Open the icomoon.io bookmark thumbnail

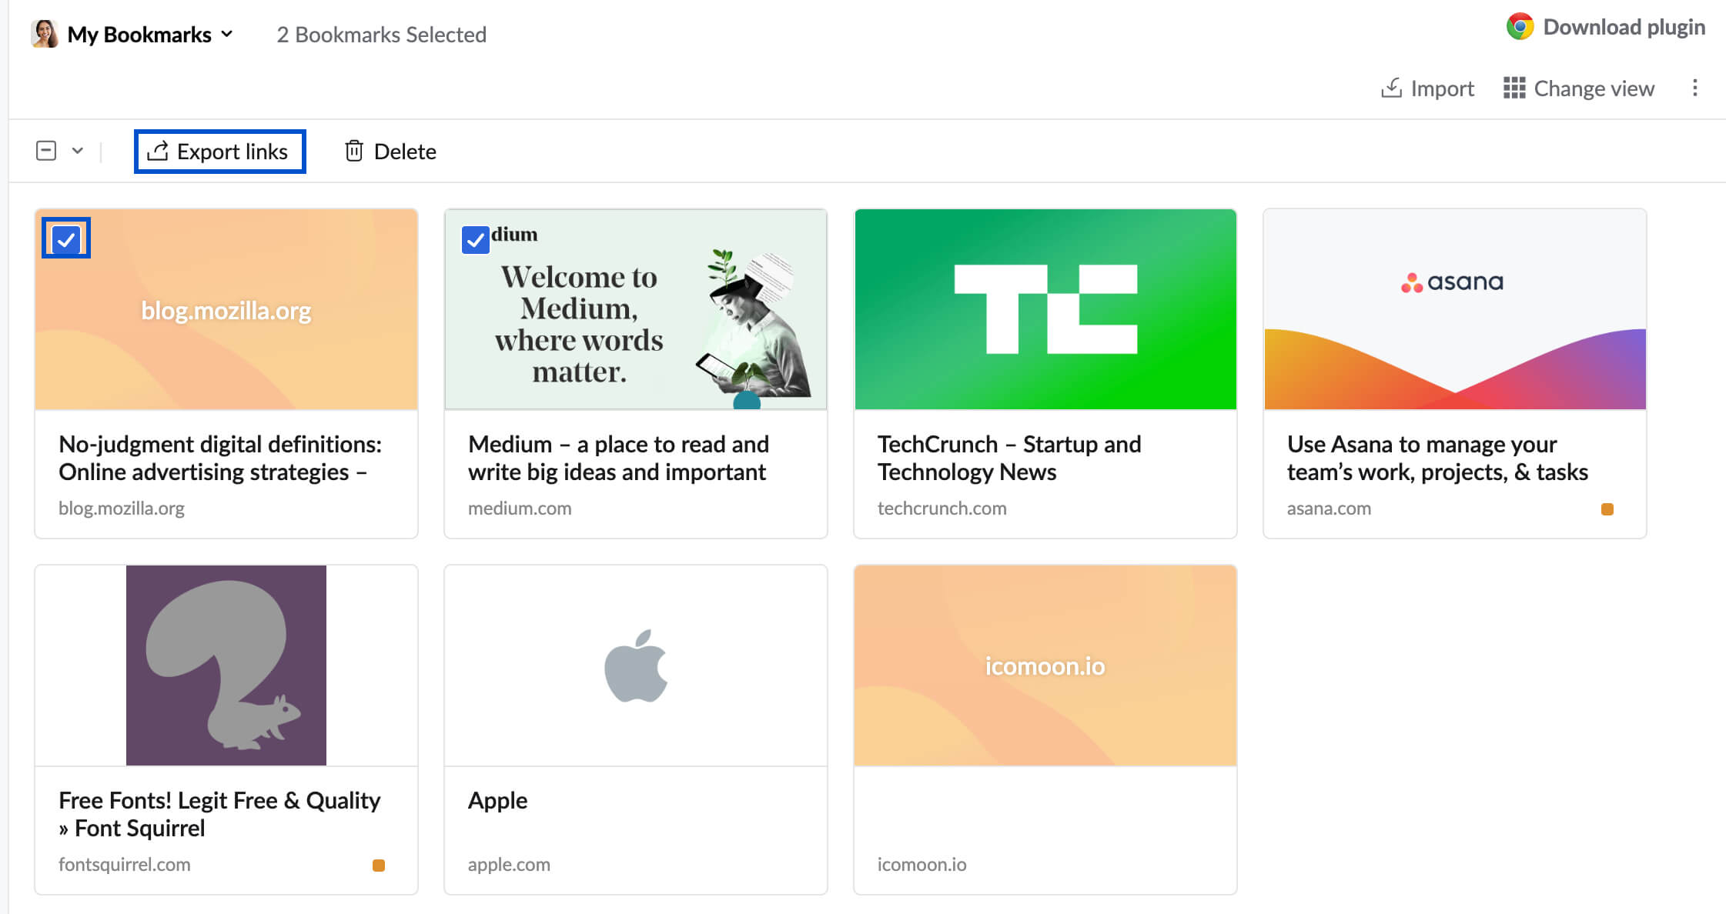coord(1045,665)
